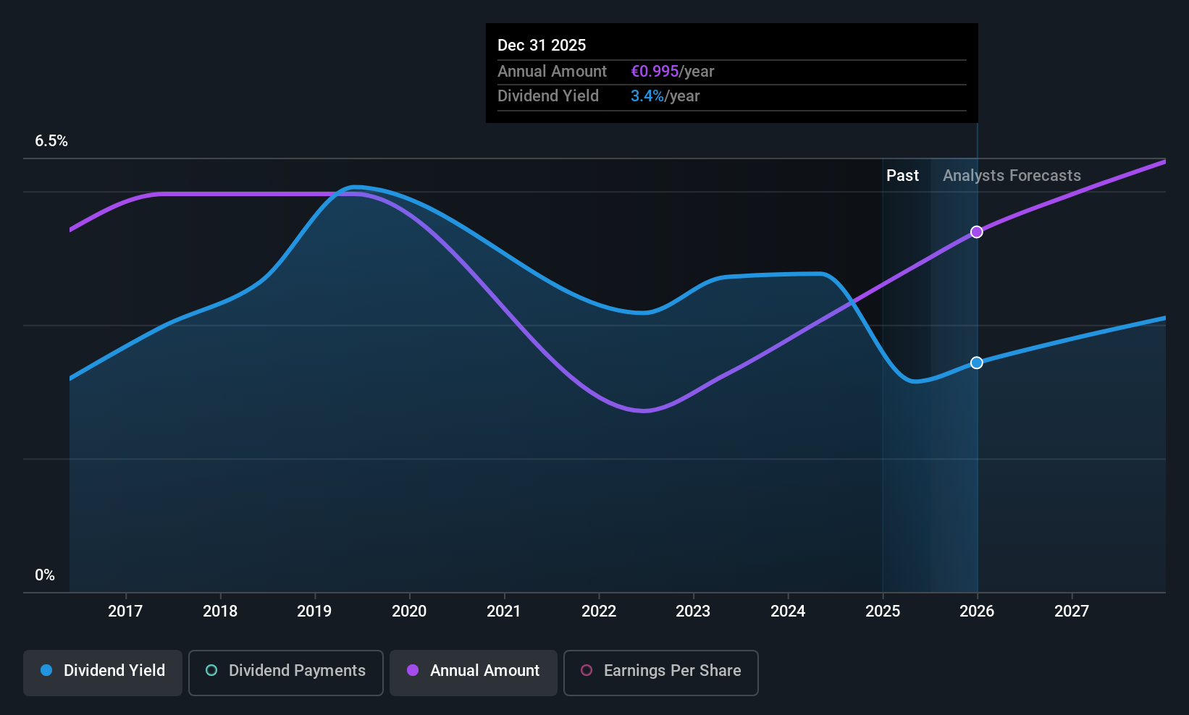Click the 6.5% y-axis label
Screen dimensions: 1189x715
[x=51, y=141]
